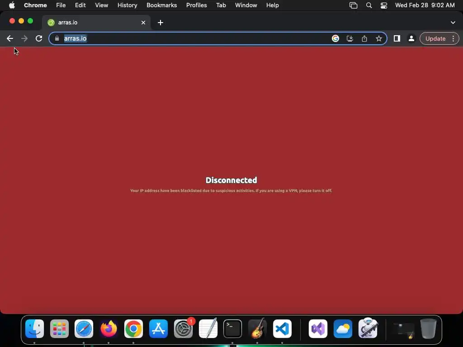The image size is (463, 347).
Task: Open the minimized window thumbnail in Dock
Action: pyautogui.click(x=404, y=330)
